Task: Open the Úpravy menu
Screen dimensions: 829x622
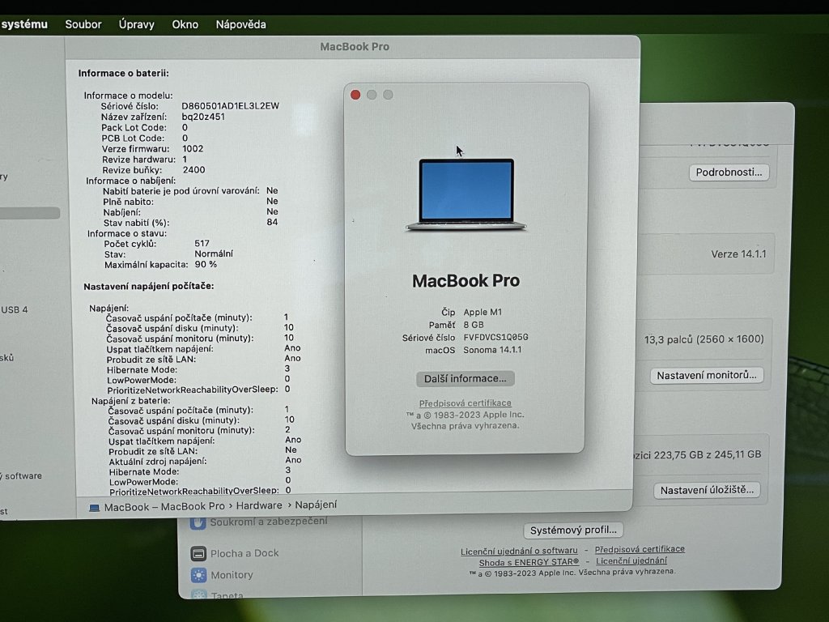Action: (136, 24)
